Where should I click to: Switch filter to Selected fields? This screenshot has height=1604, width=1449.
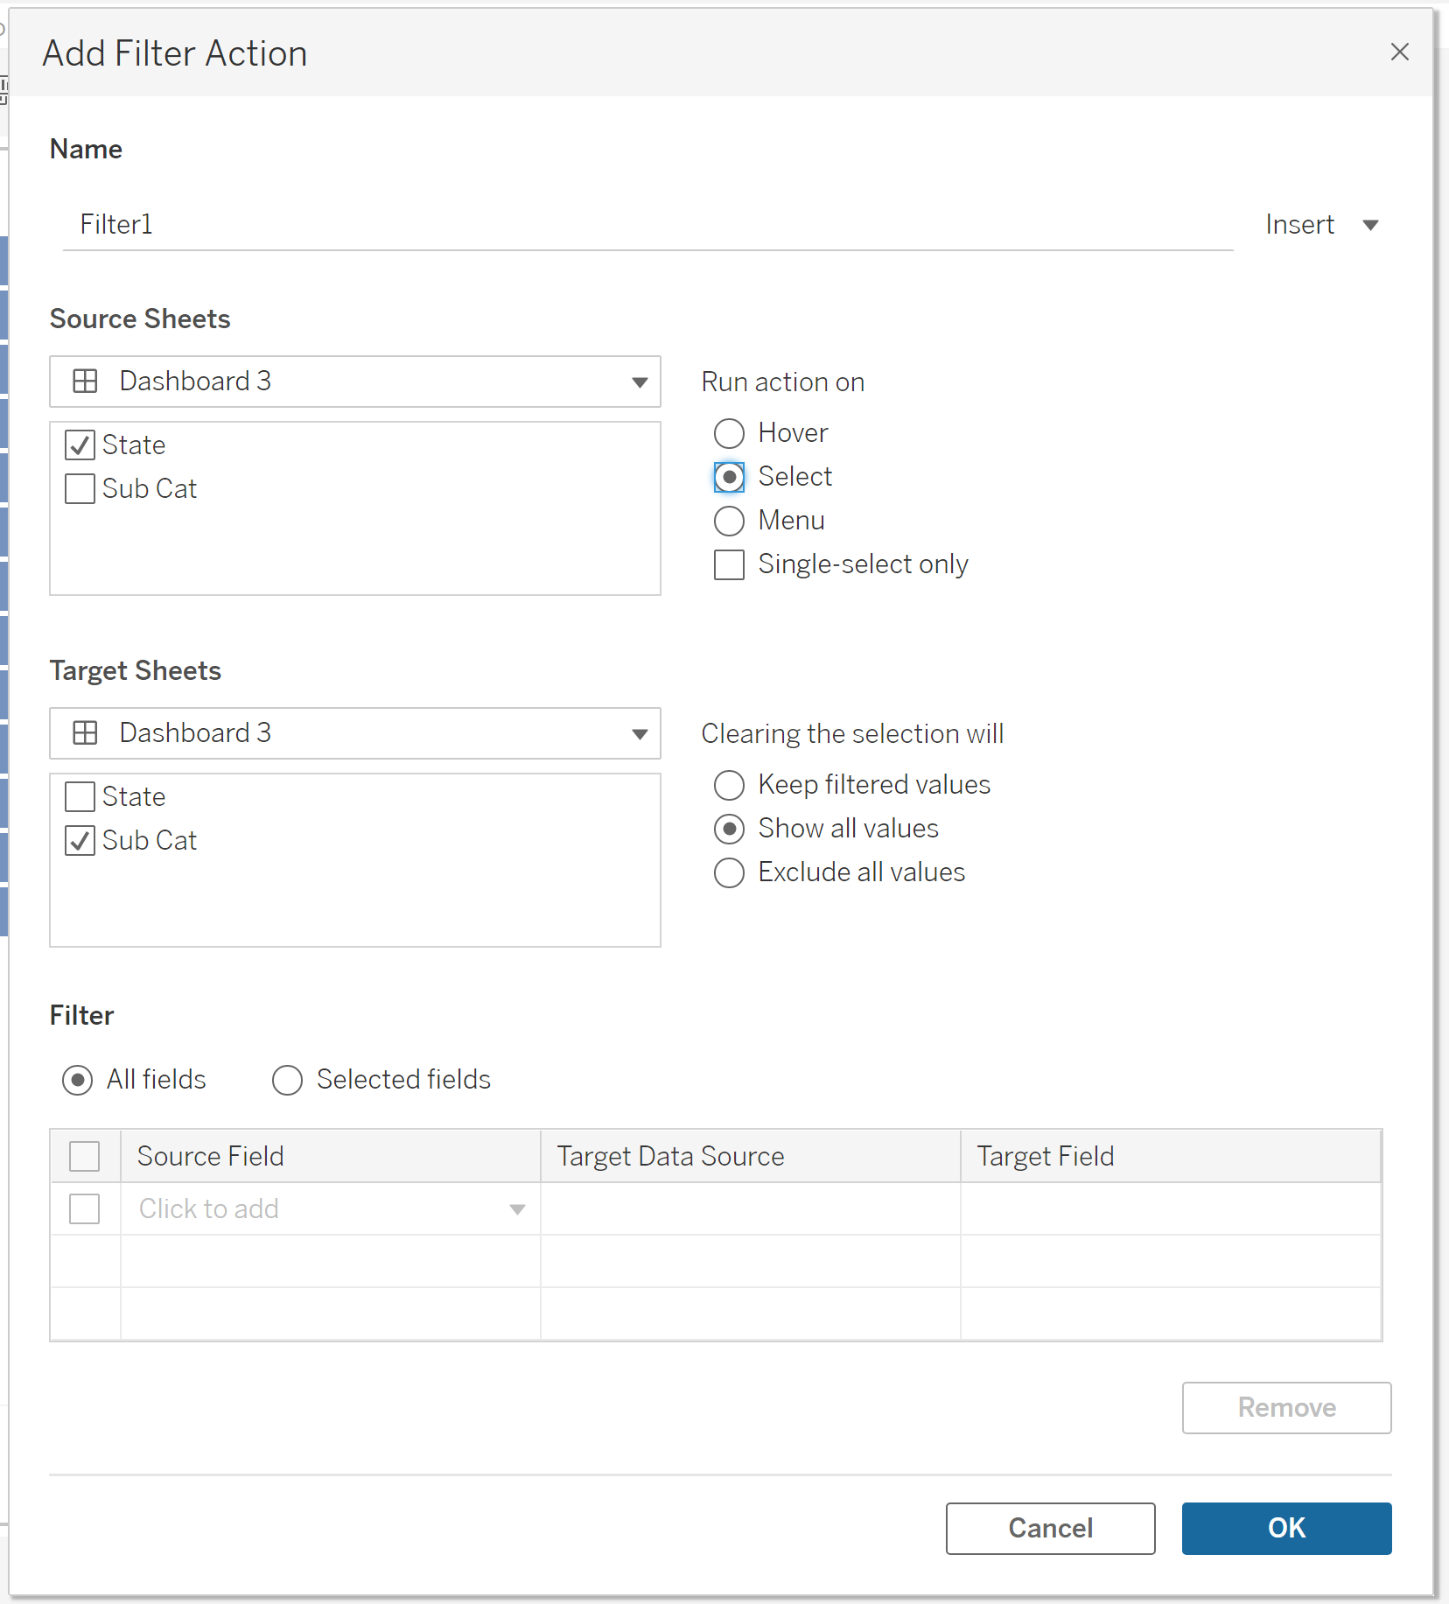(287, 1080)
